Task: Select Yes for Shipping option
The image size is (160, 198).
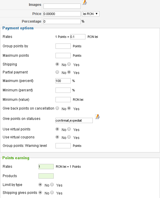Action: click(69, 64)
